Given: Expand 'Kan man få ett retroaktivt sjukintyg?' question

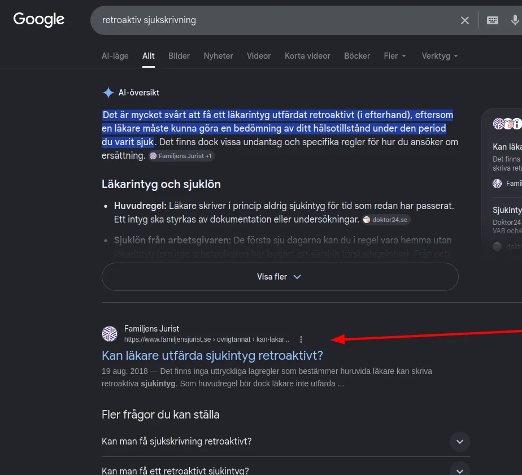Looking at the screenshot, I should pos(286,470).
